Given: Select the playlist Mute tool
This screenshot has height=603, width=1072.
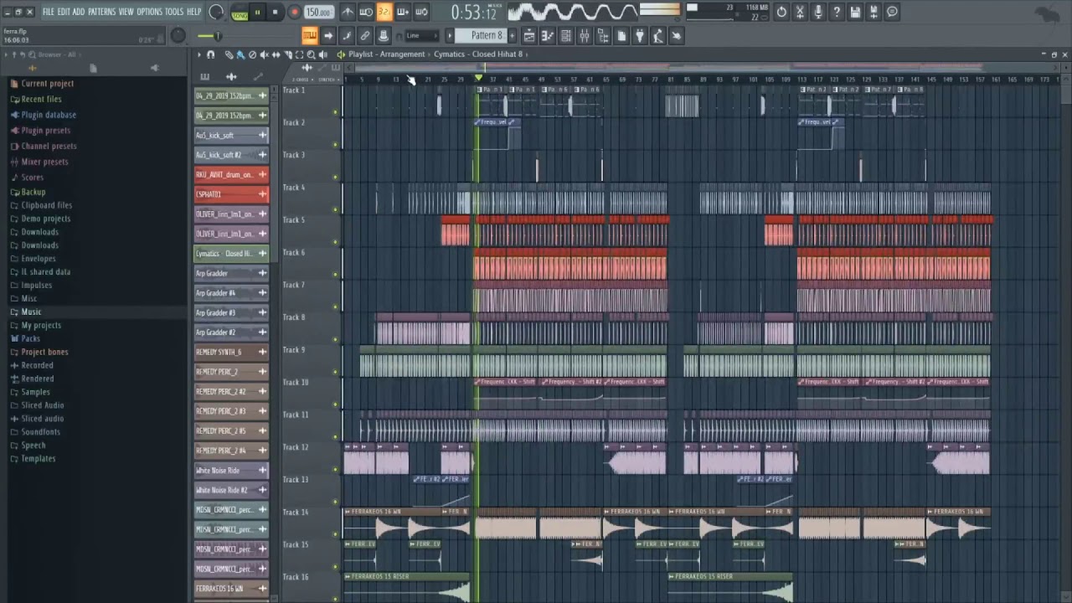Looking at the screenshot, I should pyautogui.click(x=264, y=54).
